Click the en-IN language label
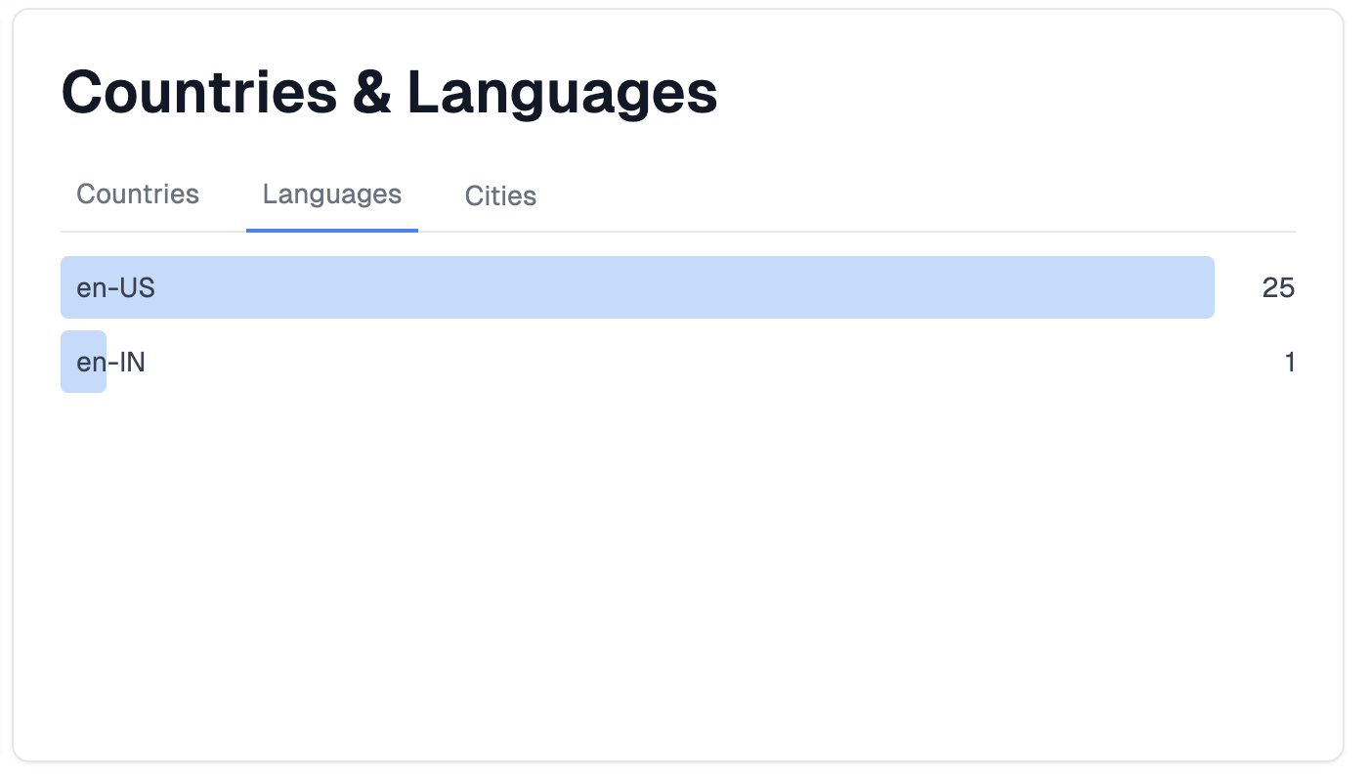Viewport: 1370px width, 778px height. coord(111,363)
